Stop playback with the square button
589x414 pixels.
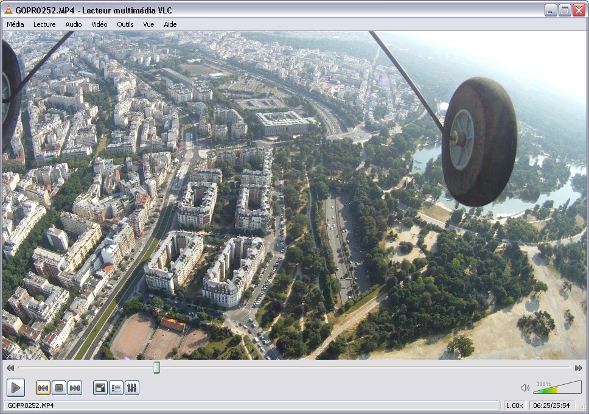[x=59, y=388]
